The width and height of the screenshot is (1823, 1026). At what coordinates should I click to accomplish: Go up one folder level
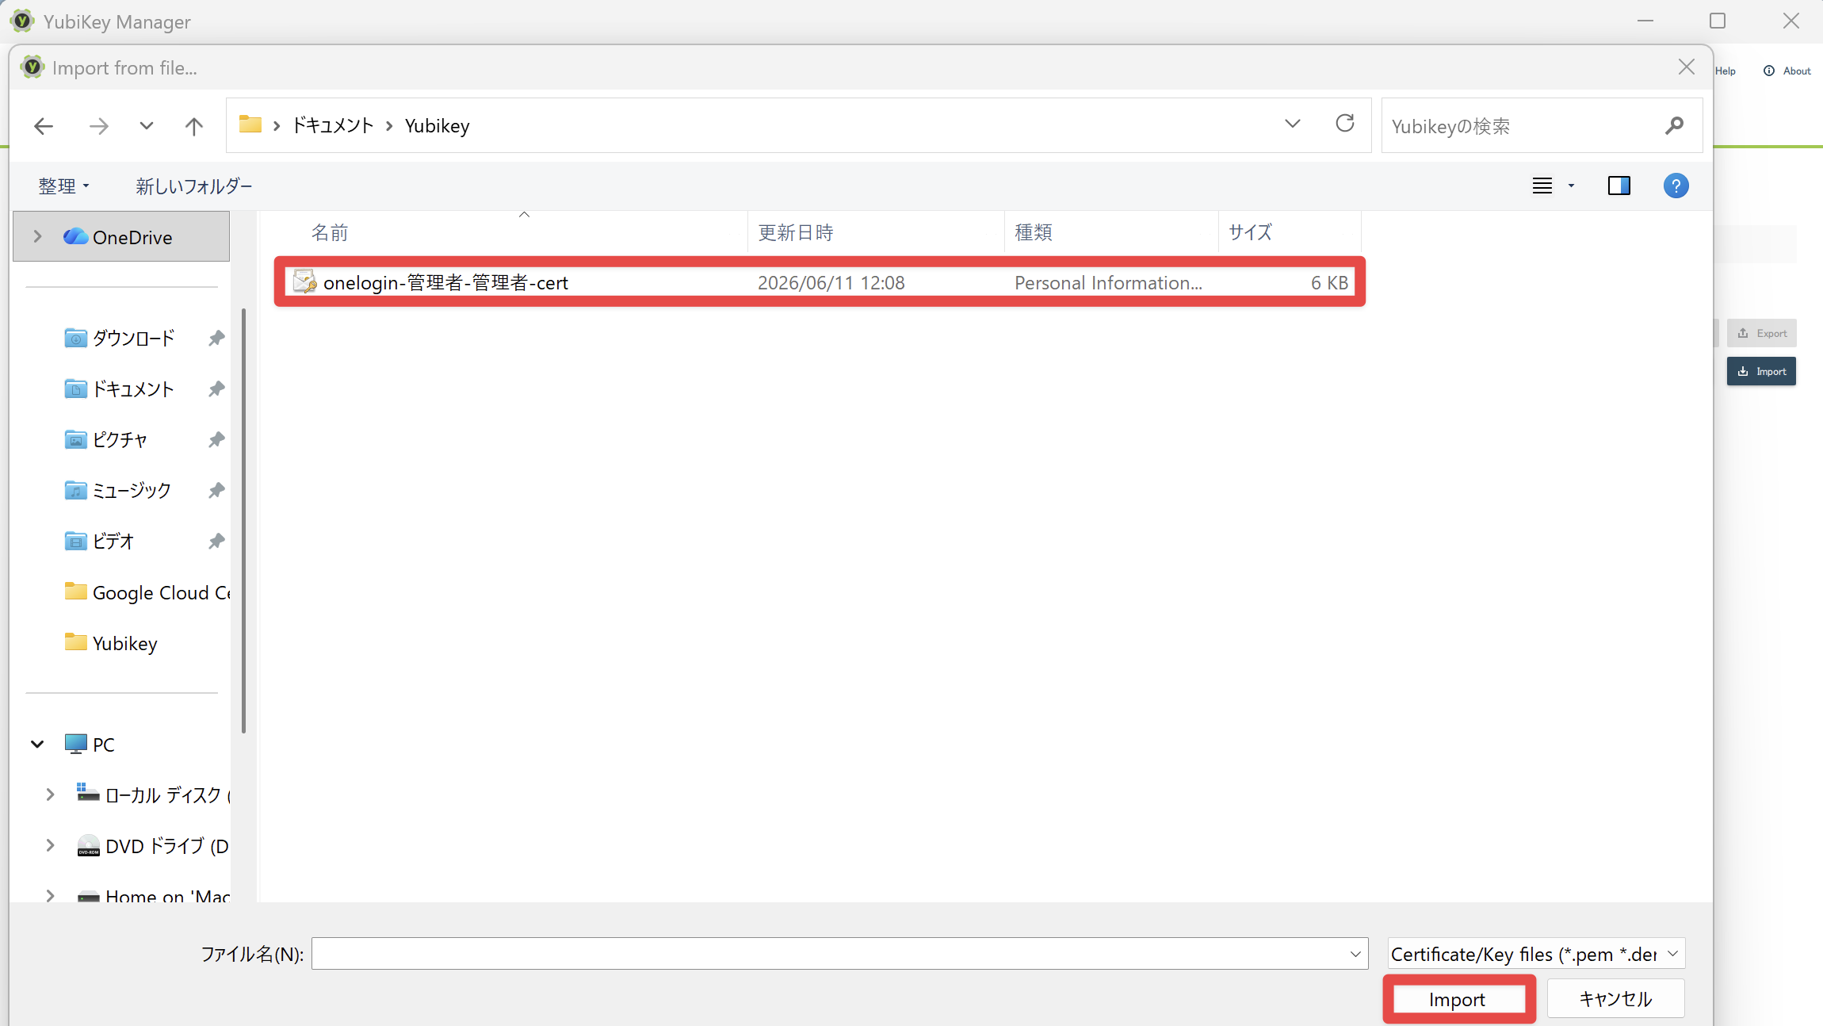click(194, 126)
